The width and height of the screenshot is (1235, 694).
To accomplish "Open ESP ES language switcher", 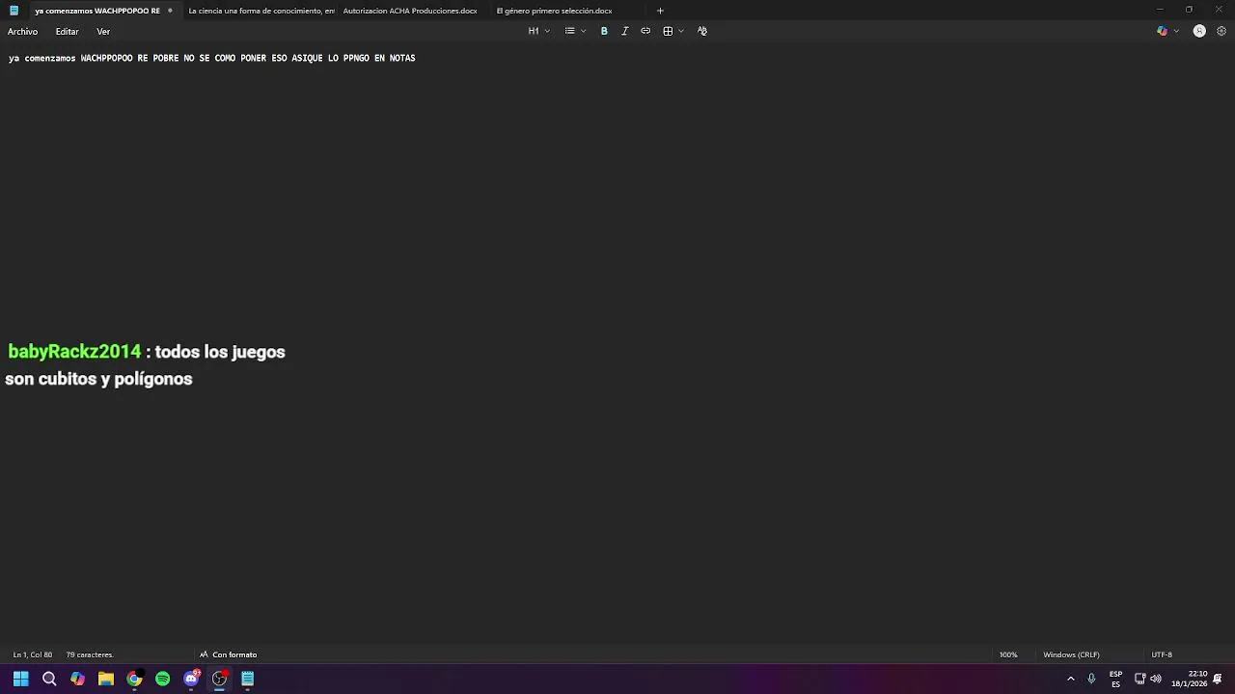I will pos(1115,679).
